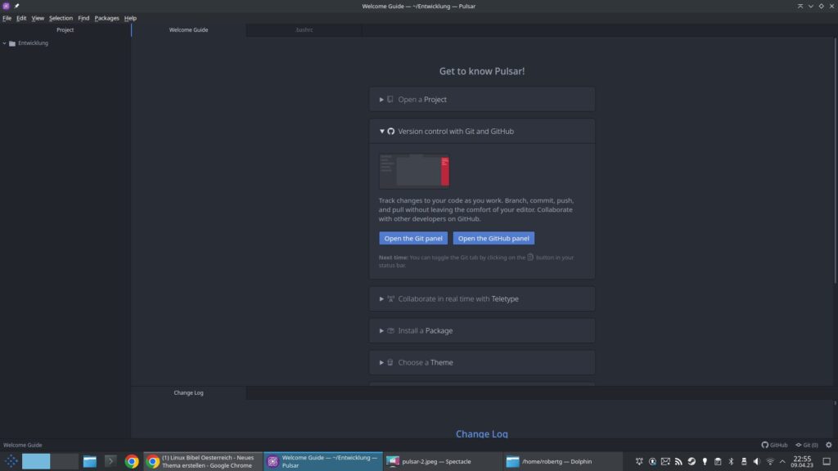This screenshot has height=471, width=838.
Task: Expand the Choose a Theme section
Action: click(481, 362)
